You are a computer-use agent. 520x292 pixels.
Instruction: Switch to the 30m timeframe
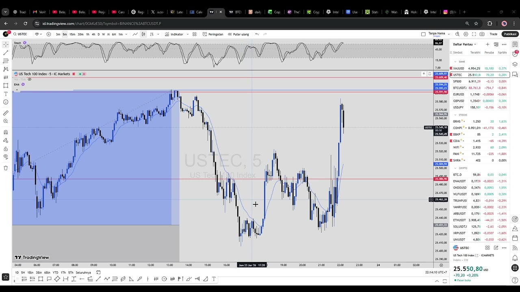coord(80,34)
